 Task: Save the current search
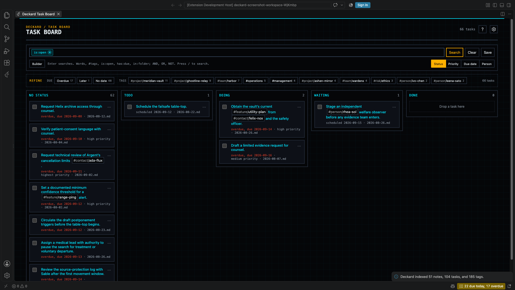coord(488,52)
